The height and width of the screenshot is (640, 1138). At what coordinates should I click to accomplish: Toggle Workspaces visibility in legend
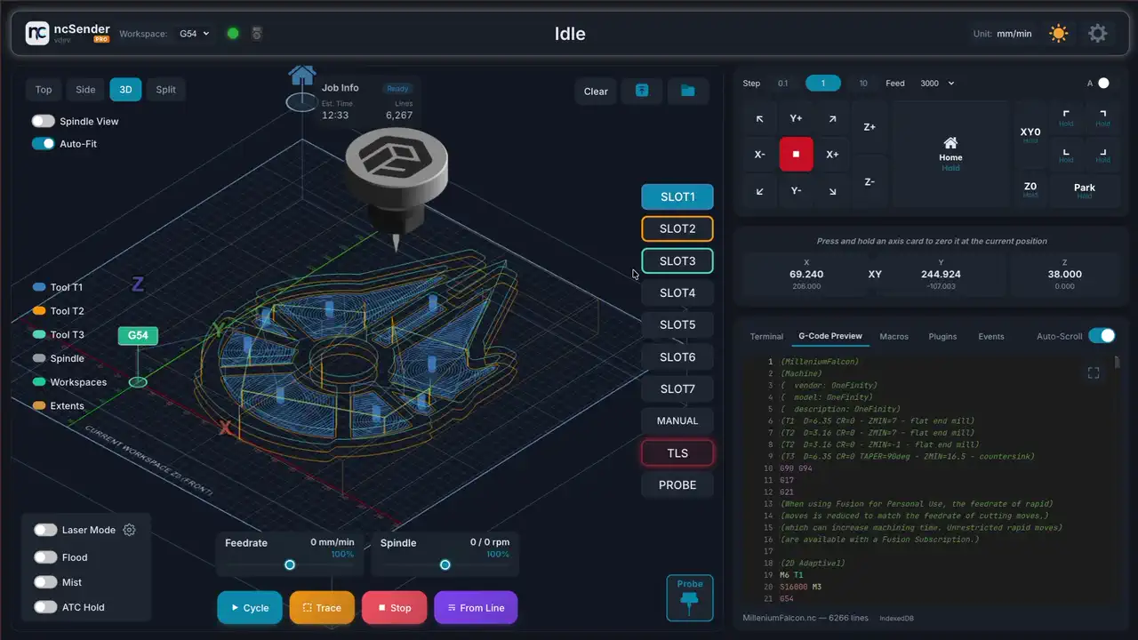tap(69, 382)
